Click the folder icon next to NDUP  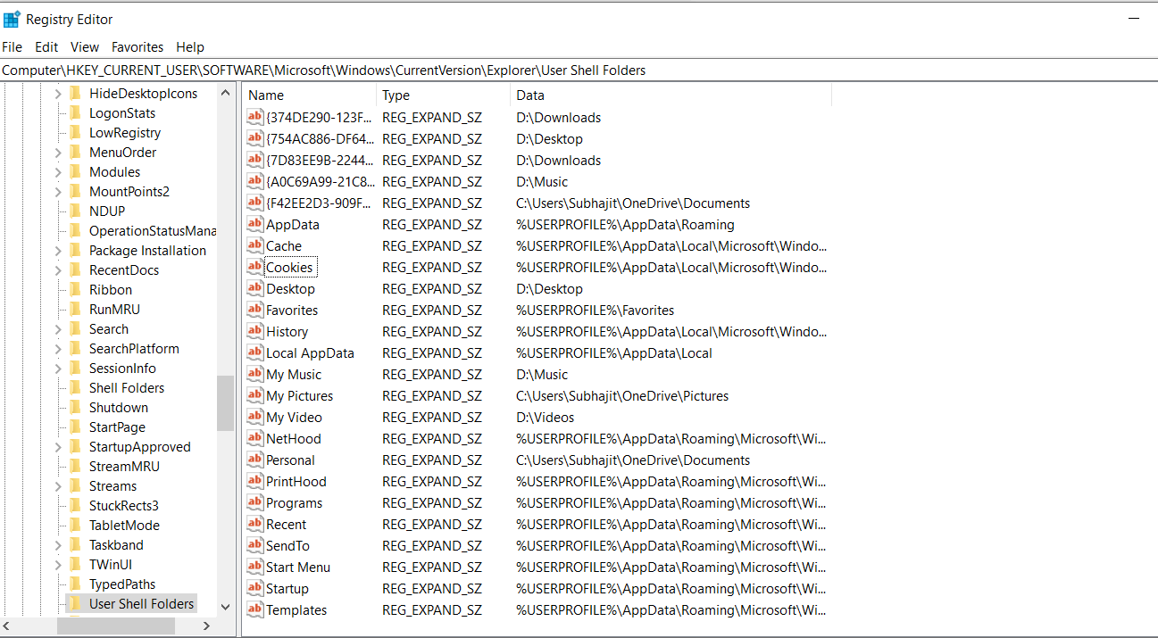(75, 211)
